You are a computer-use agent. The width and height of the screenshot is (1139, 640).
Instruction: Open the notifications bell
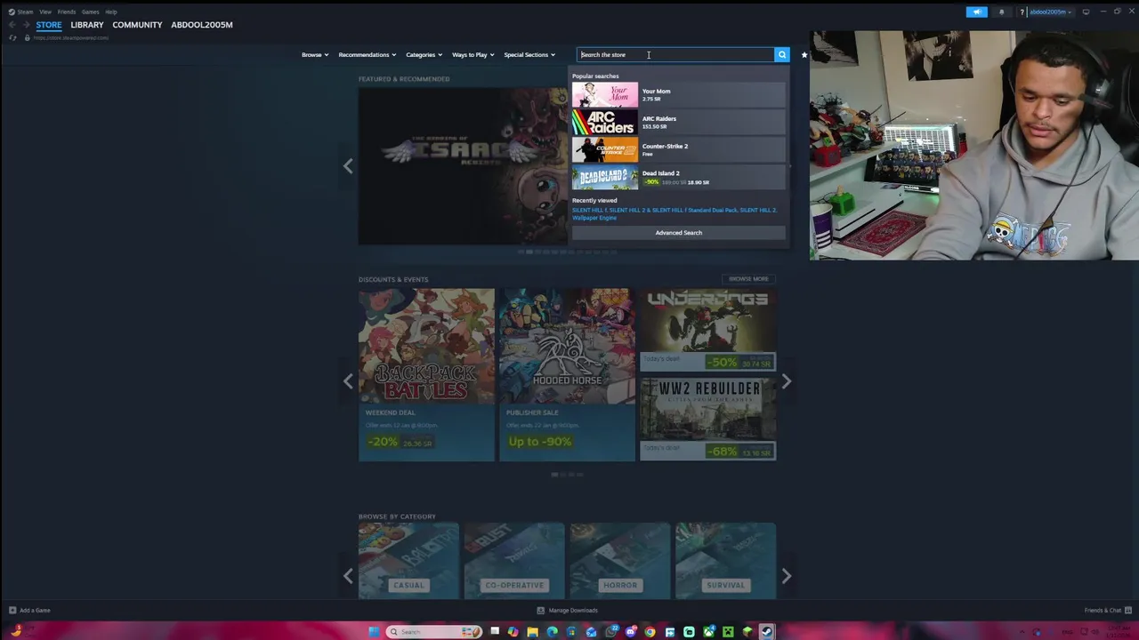coord(1002,12)
